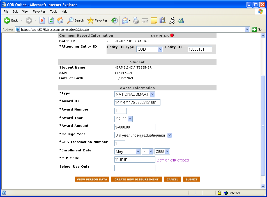Open the LIST OF CIP CODES link

[x=173, y=160]
